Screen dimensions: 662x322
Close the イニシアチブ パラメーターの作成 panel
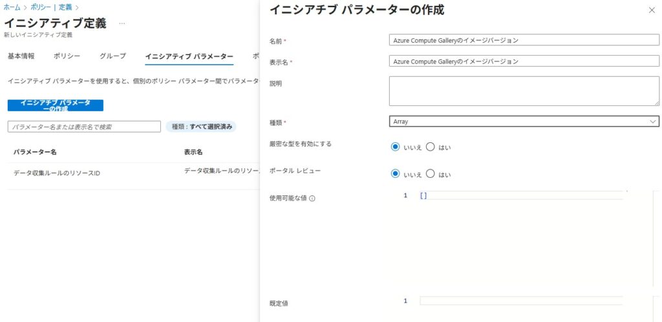point(651,10)
